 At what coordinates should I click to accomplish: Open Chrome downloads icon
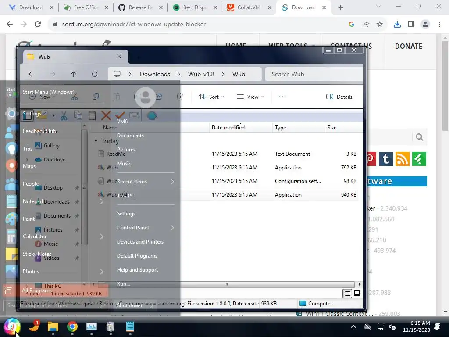397,25
